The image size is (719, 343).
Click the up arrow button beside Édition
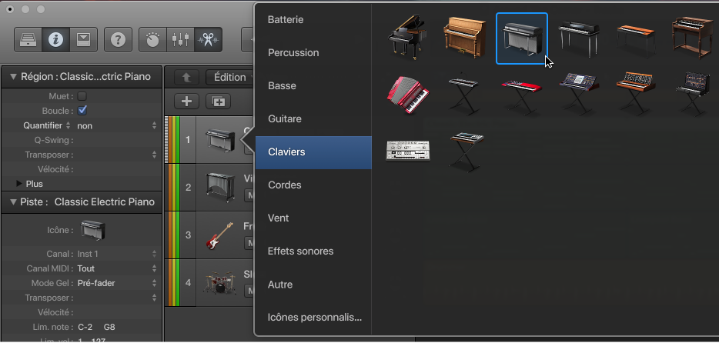coord(186,78)
